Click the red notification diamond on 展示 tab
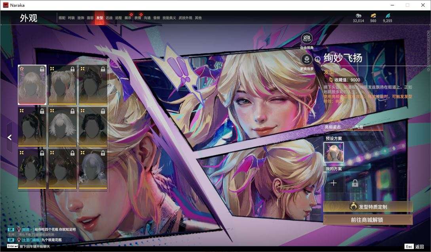Image resolution: width=431 pixels, height=252 pixels. (131, 14)
